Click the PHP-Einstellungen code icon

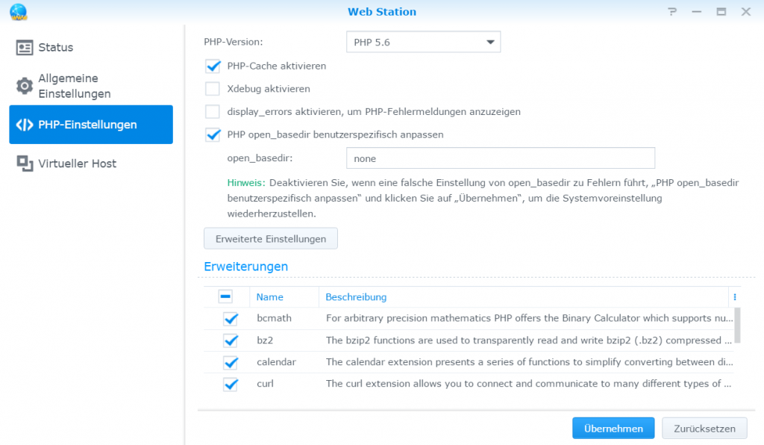25,124
